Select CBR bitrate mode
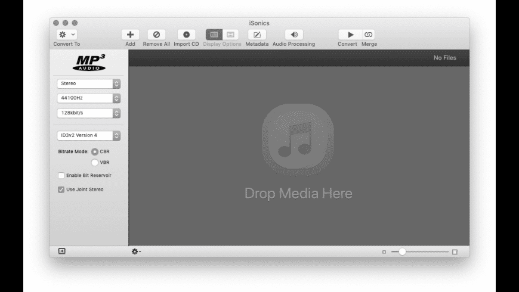This screenshot has height=292, width=519. 95,152
